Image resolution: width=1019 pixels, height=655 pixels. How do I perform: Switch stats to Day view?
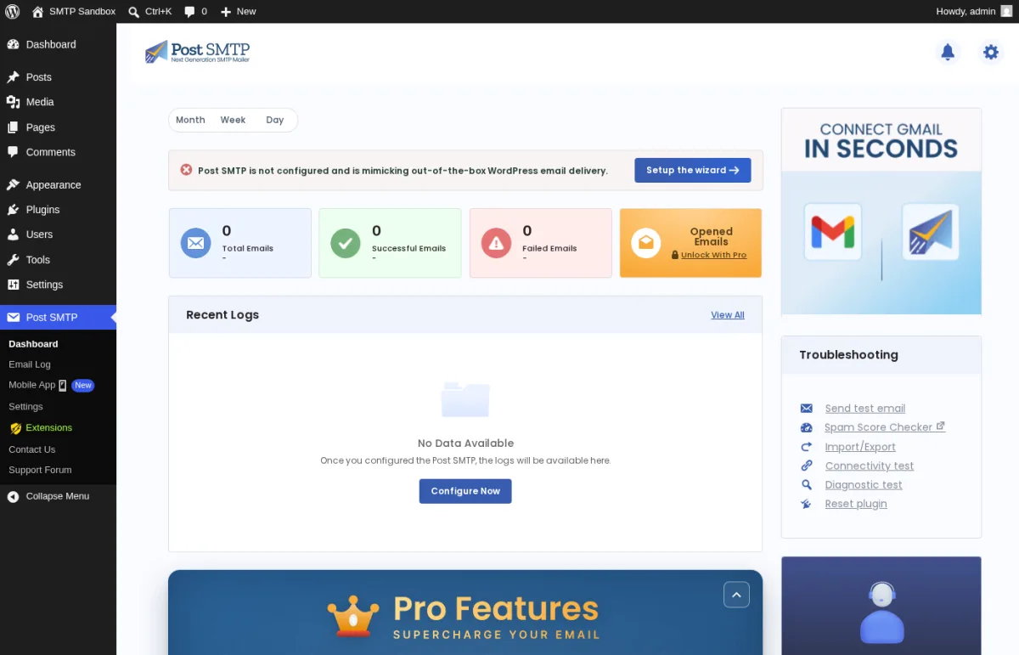pos(274,120)
